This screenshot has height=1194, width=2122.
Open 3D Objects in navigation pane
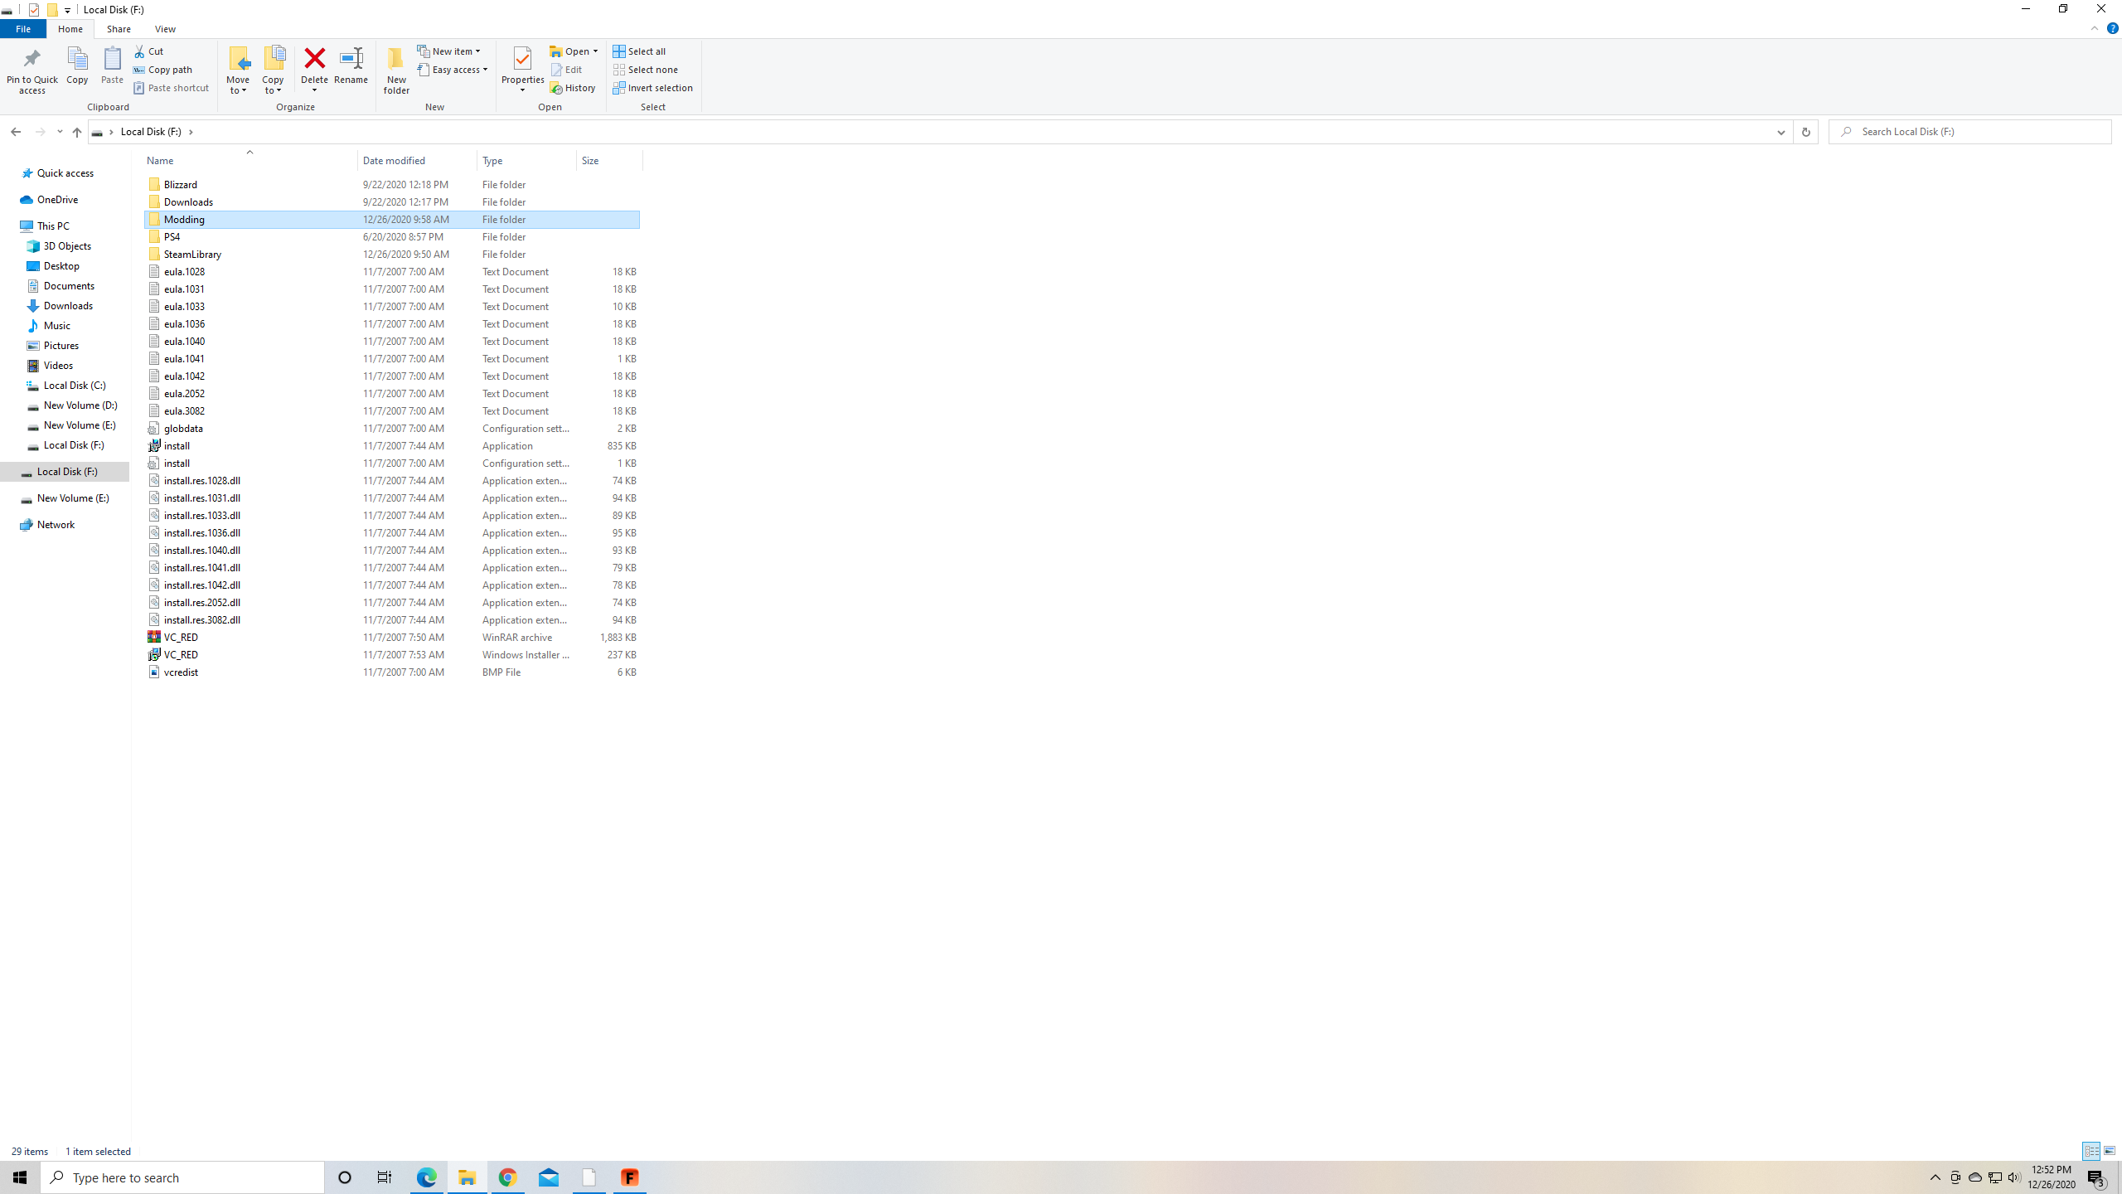pos(67,246)
